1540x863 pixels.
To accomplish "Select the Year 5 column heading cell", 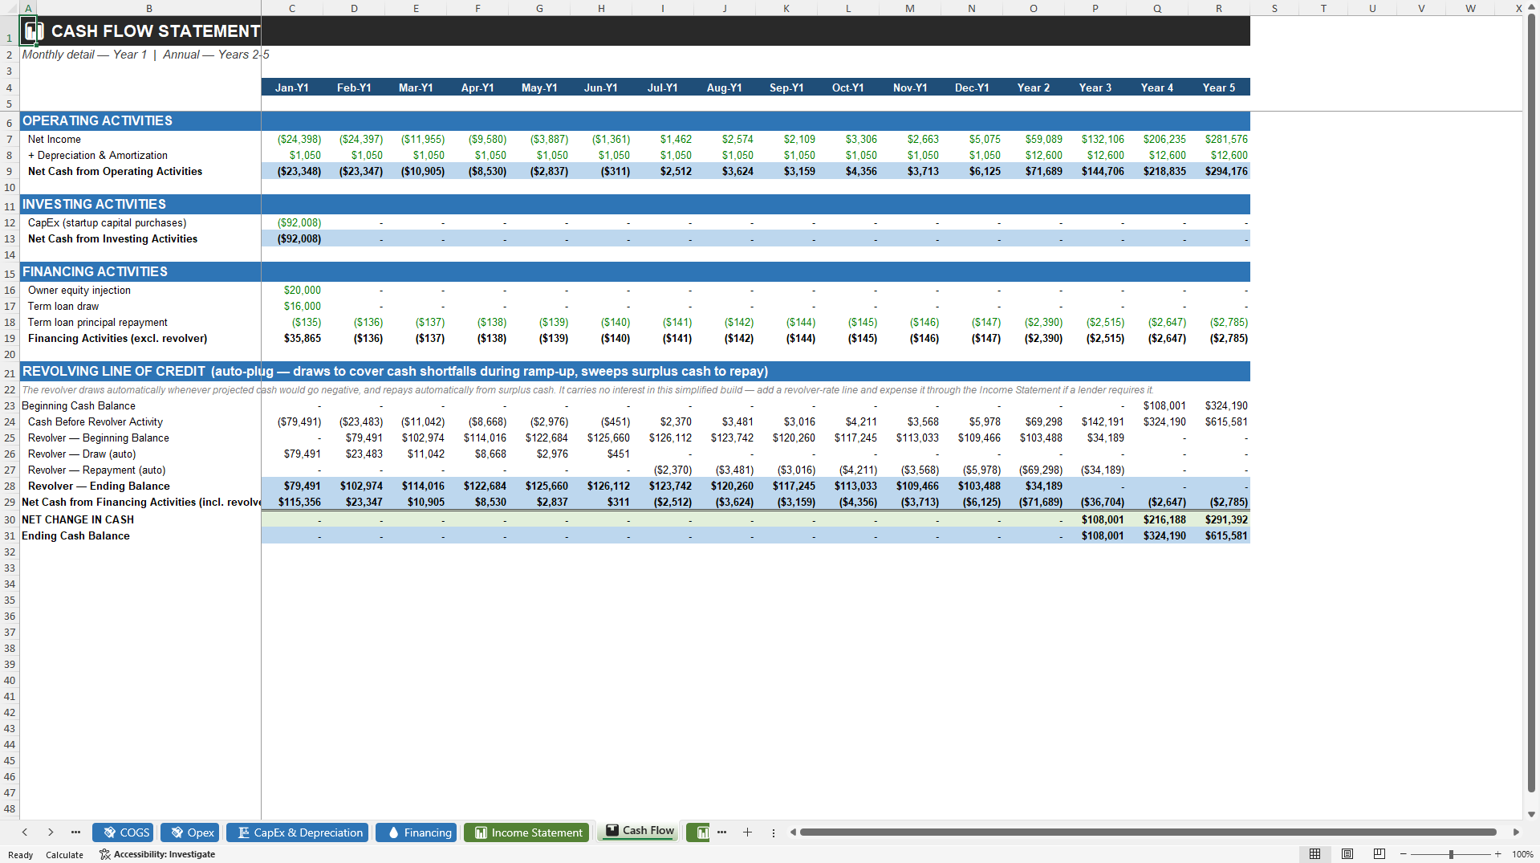I will pyautogui.click(x=1219, y=88).
